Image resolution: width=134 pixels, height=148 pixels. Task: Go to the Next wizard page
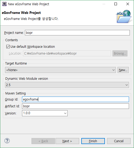[67, 141]
